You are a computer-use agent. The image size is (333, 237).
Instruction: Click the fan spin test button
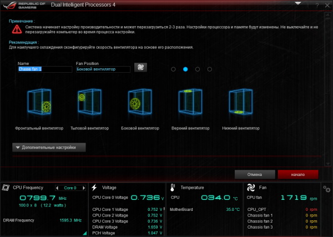click(x=140, y=67)
